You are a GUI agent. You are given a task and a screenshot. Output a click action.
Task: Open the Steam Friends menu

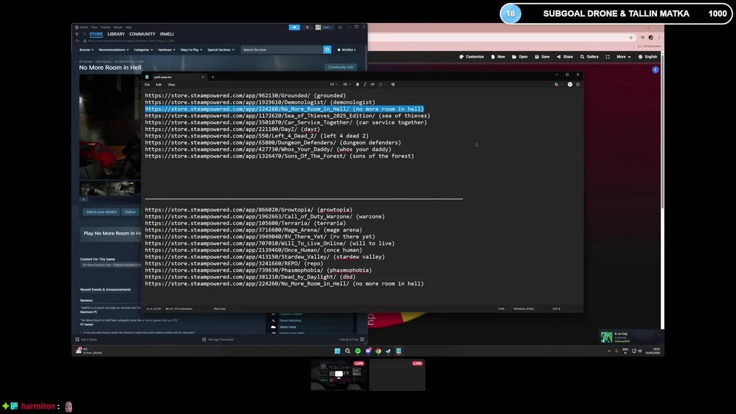click(105, 27)
